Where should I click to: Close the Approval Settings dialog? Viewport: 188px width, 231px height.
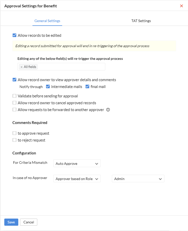point(181,6)
